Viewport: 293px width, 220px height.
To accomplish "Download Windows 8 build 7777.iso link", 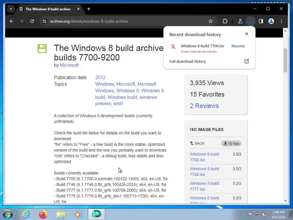I will [204, 186].
